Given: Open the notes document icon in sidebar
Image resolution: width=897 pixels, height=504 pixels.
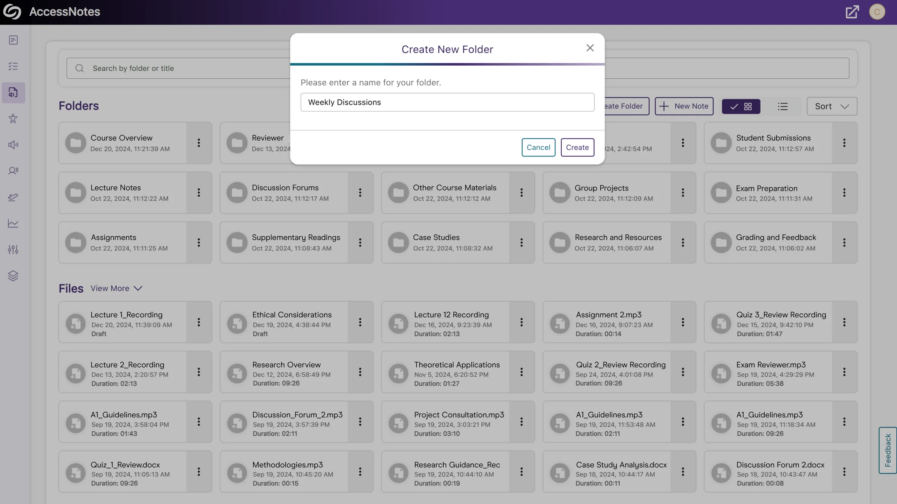Looking at the screenshot, I should [x=13, y=40].
